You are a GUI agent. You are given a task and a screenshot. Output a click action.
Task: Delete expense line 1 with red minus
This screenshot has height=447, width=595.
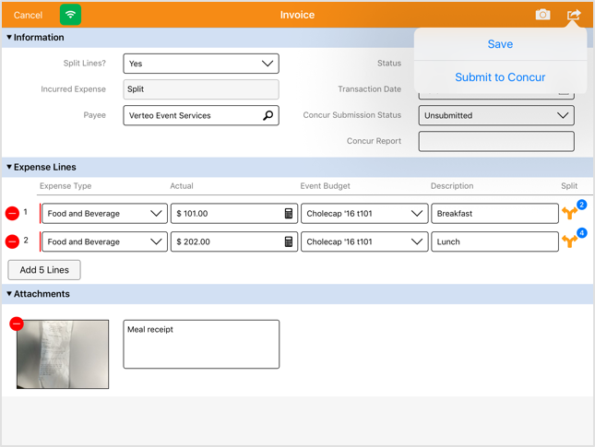13,214
